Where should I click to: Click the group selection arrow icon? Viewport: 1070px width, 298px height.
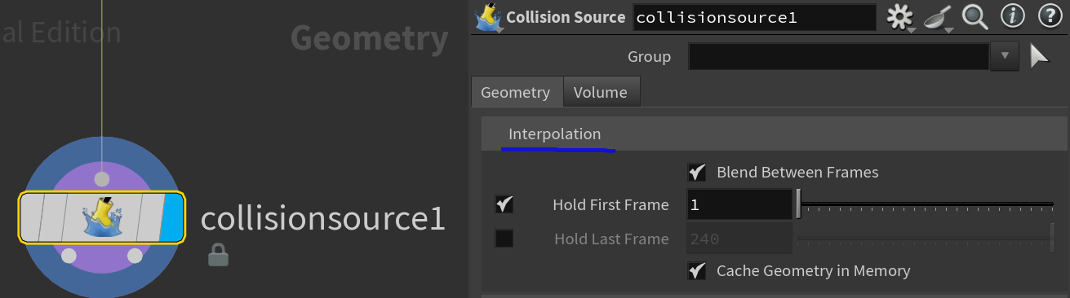[x=1039, y=56]
